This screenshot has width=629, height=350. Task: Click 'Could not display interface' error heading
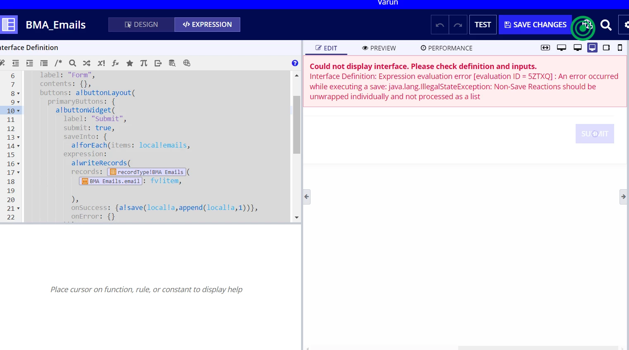point(423,66)
